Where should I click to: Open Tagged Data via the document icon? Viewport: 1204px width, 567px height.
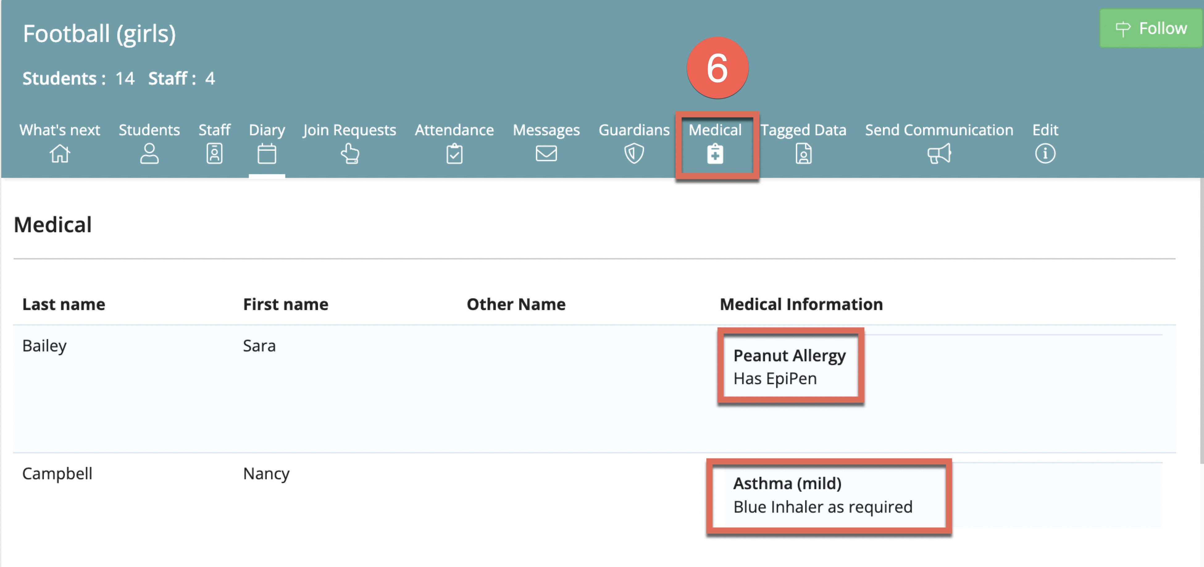(x=804, y=153)
